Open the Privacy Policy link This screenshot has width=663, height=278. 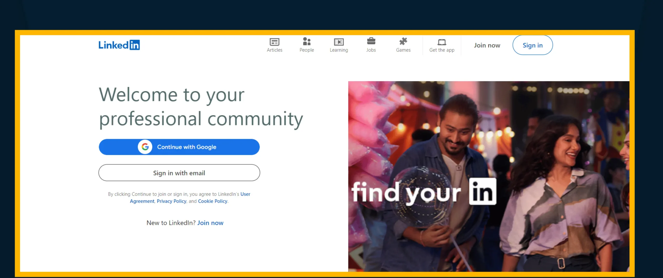tap(171, 201)
